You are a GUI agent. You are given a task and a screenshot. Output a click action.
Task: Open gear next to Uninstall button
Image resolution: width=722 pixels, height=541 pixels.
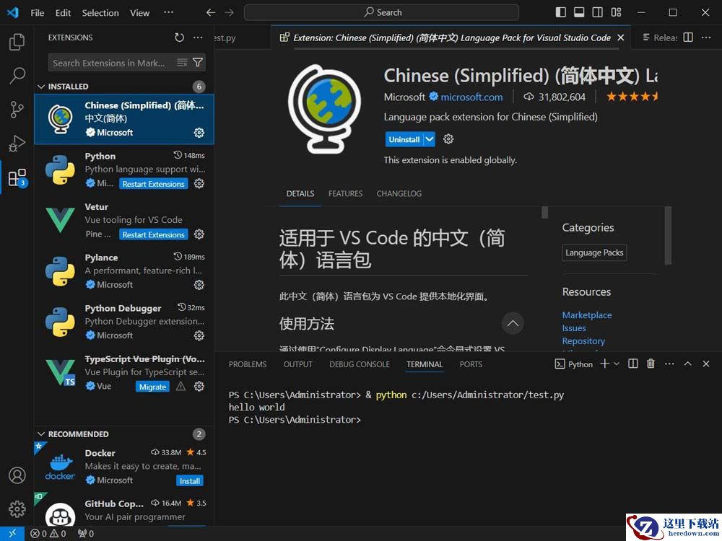448,139
